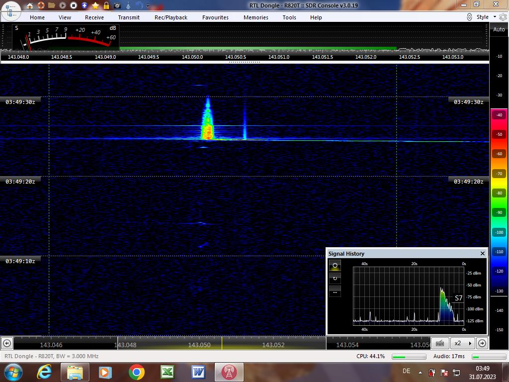The image size is (509, 382).
Task: Open Google Chrome from taskbar
Action: 136,372
